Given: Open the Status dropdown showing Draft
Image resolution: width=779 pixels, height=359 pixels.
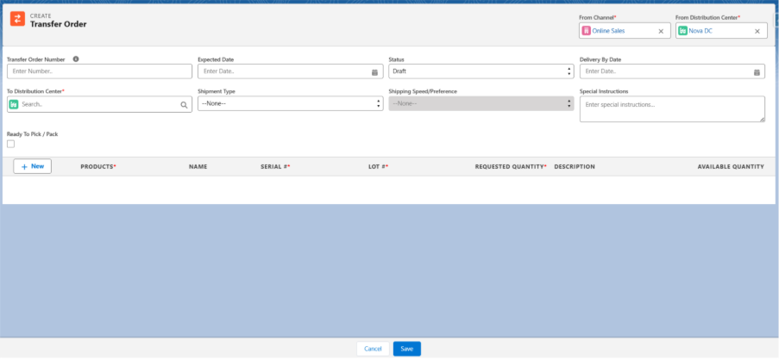Looking at the screenshot, I should click(481, 71).
